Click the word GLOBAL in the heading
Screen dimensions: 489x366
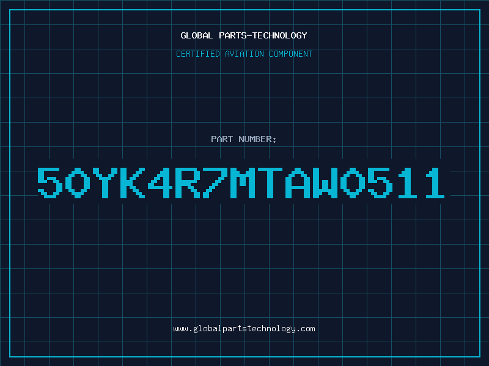click(x=197, y=35)
